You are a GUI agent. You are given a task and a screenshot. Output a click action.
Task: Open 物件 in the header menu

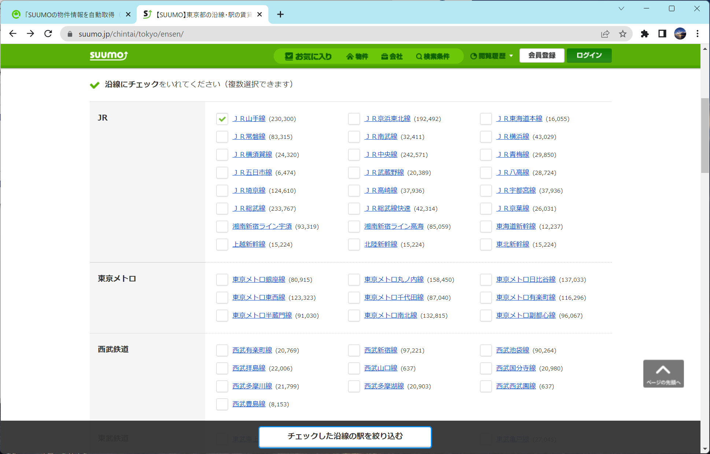tap(357, 56)
